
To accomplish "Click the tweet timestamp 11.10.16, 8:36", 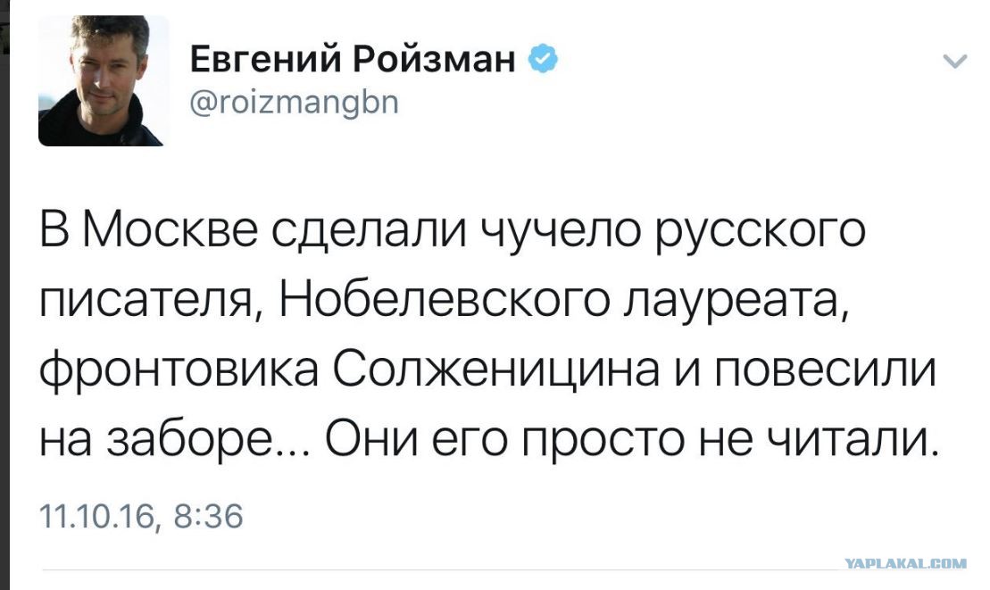I will (141, 515).
